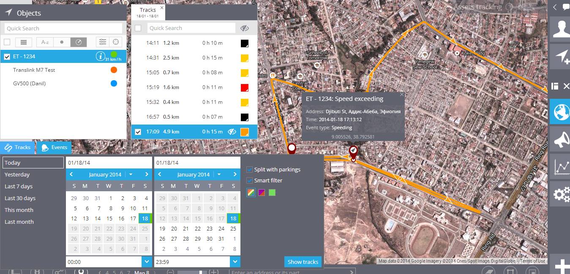Image resolution: width=570 pixels, height=274 pixels.
Task: Open the Terms of Use link
Action: tap(532, 261)
